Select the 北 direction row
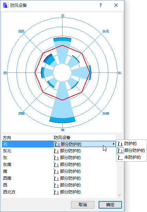147x212 pixels. [28, 144]
